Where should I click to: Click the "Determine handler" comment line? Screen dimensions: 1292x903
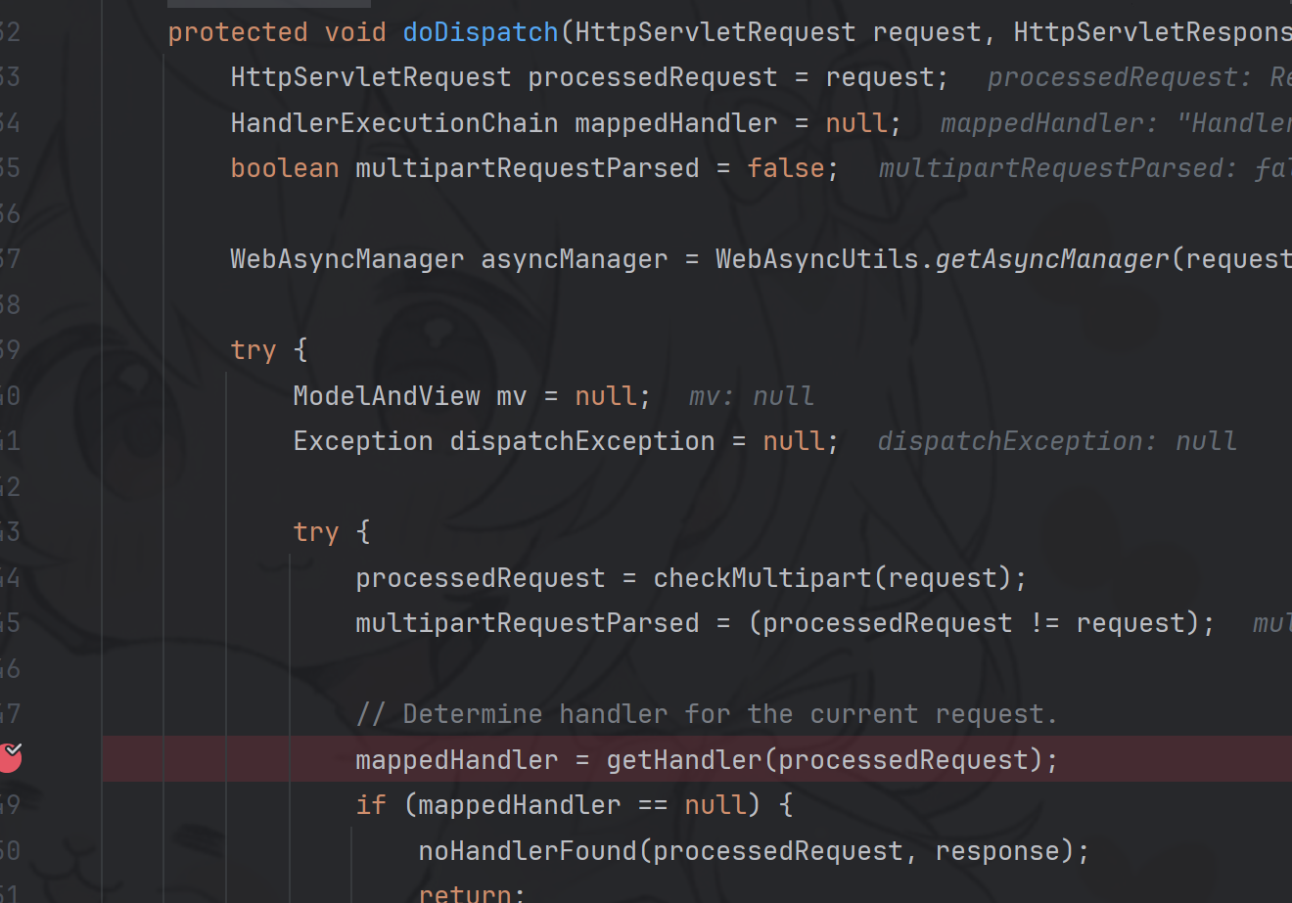coord(707,714)
